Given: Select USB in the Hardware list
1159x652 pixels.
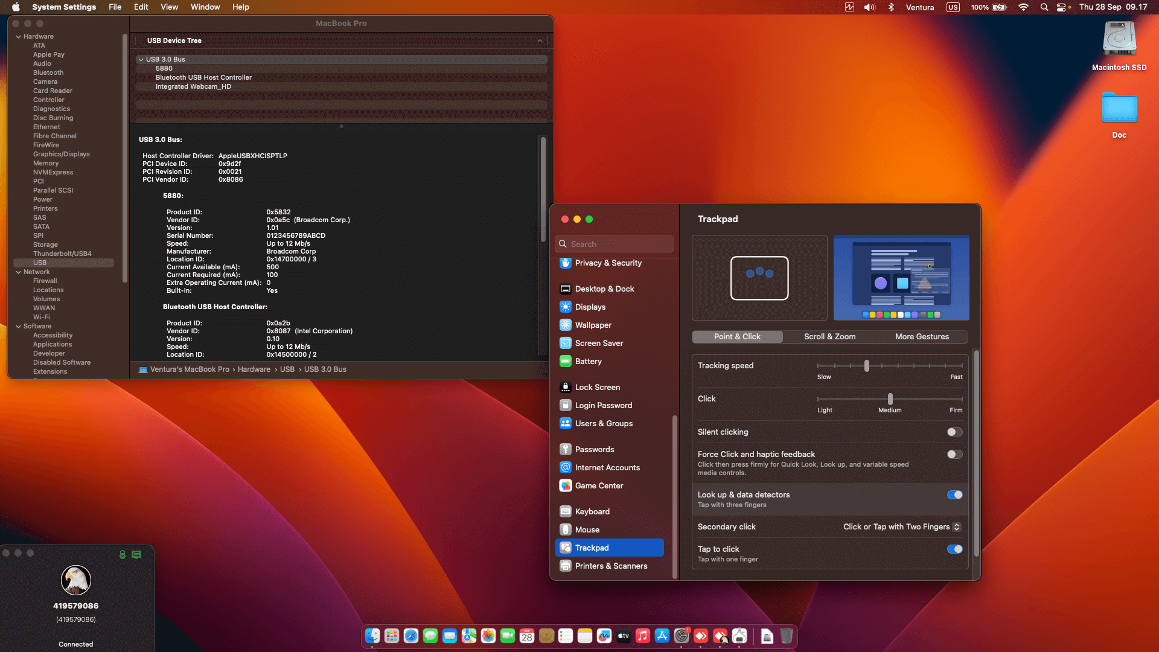Looking at the screenshot, I should click(x=40, y=263).
